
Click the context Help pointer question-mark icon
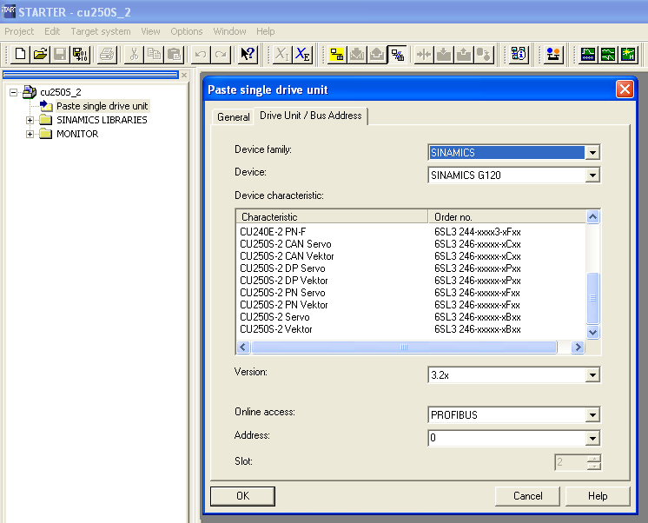pyautogui.click(x=248, y=54)
